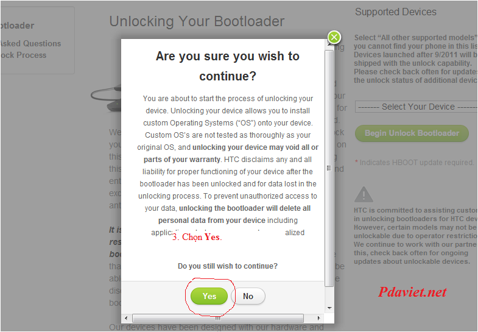Image resolution: width=478 pixels, height=332 pixels.
Task: Click the dialog's vertical scrollbar thumb
Action: pos(329,168)
